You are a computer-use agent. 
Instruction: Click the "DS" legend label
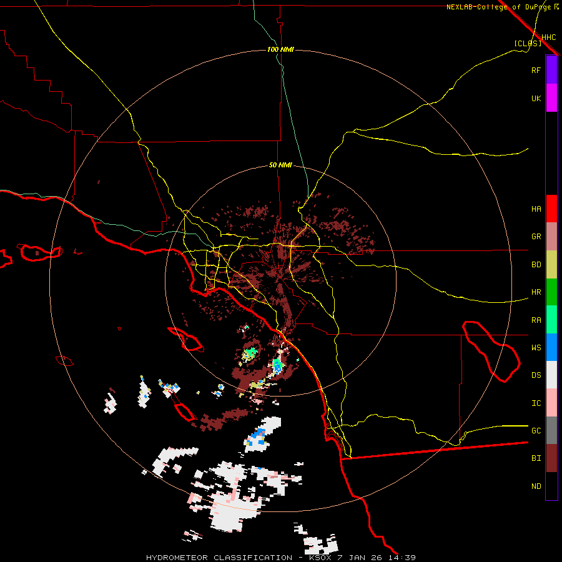pos(536,375)
